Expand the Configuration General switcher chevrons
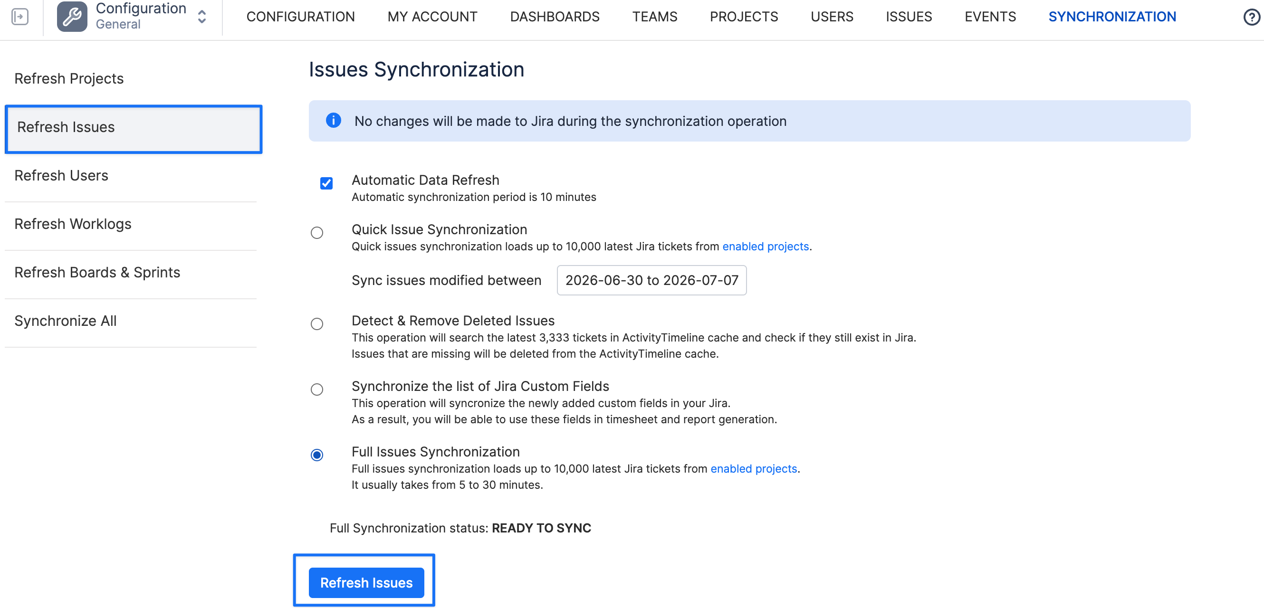The width and height of the screenshot is (1264, 608). click(x=201, y=17)
